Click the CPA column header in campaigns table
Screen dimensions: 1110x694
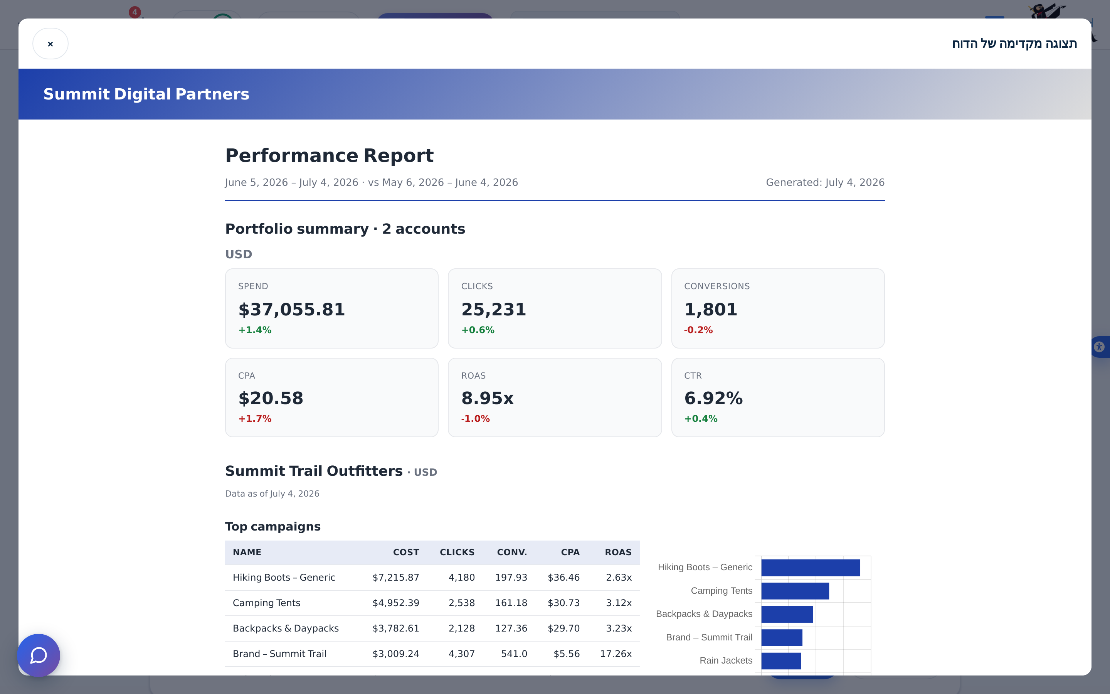point(570,552)
